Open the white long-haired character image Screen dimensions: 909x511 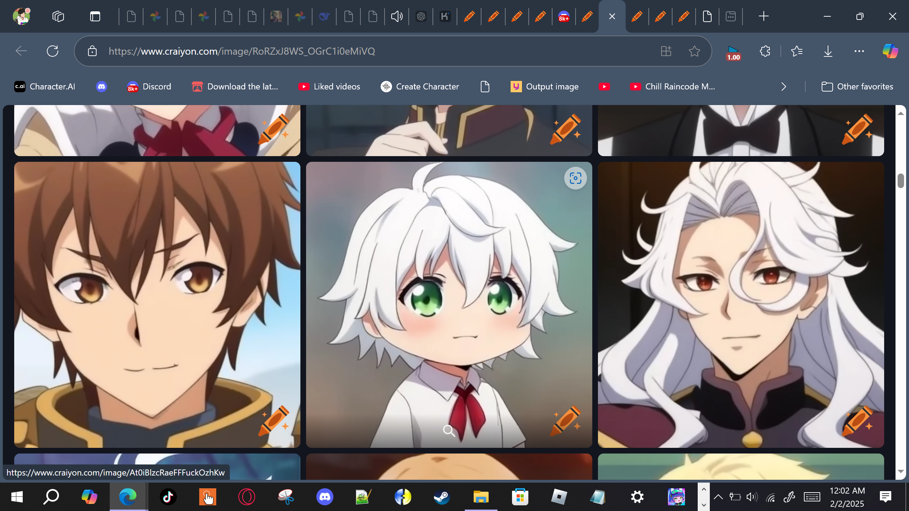[741, 304]
